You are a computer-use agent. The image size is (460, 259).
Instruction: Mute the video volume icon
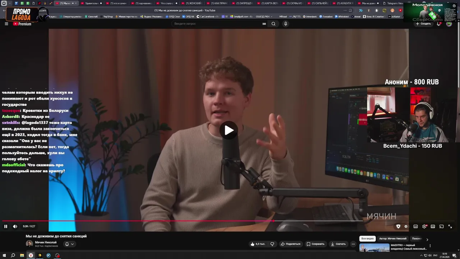[x=15, y=226]
